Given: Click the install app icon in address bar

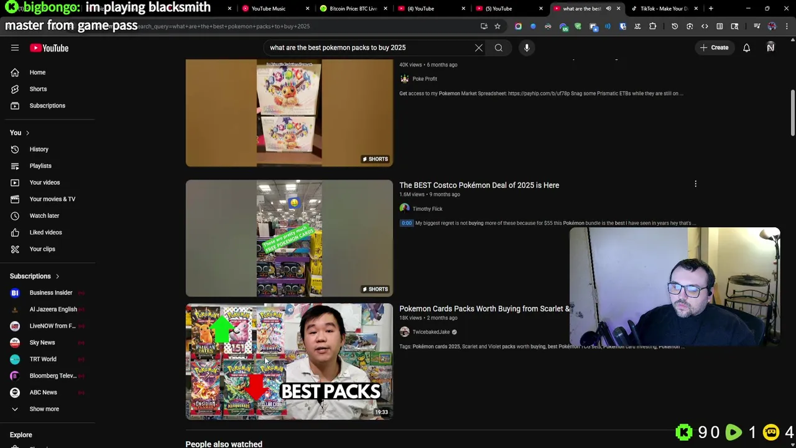Looking at the screenshot, I should (x=484, y=26).
